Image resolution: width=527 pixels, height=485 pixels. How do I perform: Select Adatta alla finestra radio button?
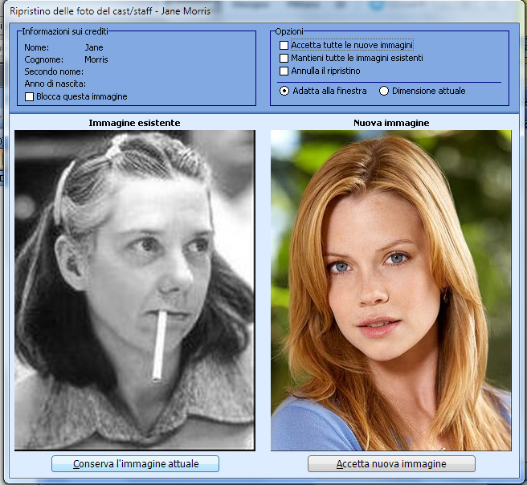(x=284, y=91)
